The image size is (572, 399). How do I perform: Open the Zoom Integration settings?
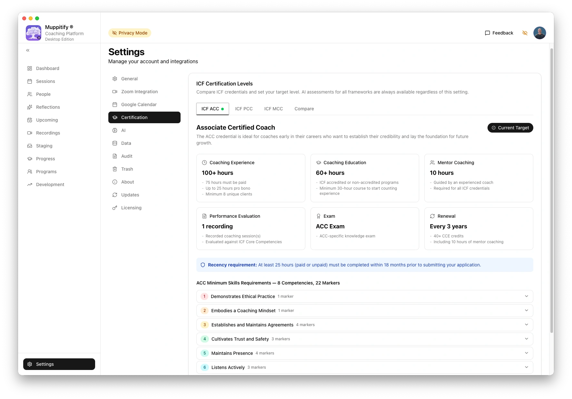139,92
